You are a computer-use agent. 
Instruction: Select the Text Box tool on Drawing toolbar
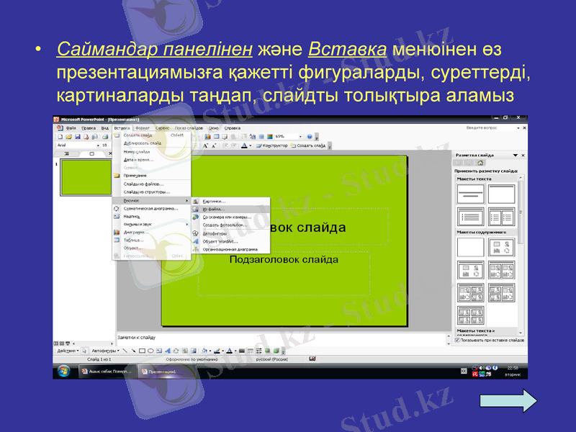[158, 349]
